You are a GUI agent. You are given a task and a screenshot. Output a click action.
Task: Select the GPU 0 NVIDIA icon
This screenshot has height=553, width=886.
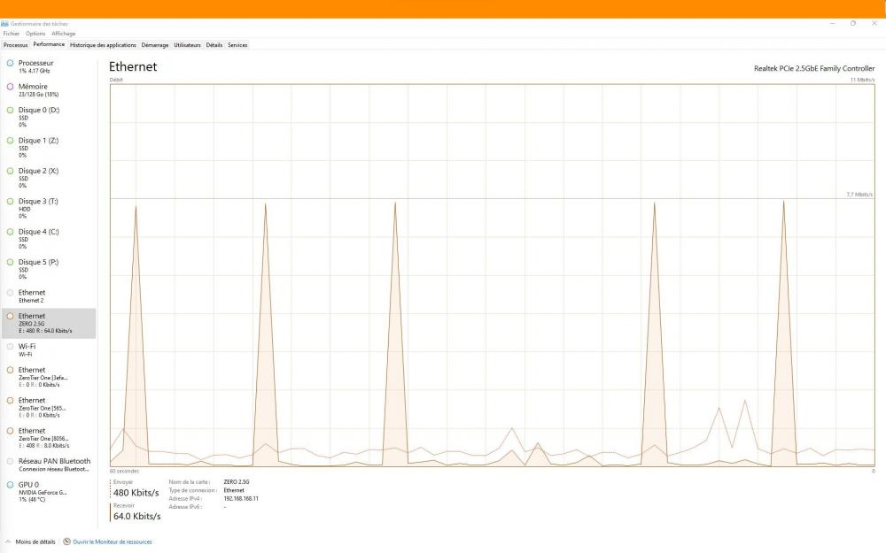(10, 485)
